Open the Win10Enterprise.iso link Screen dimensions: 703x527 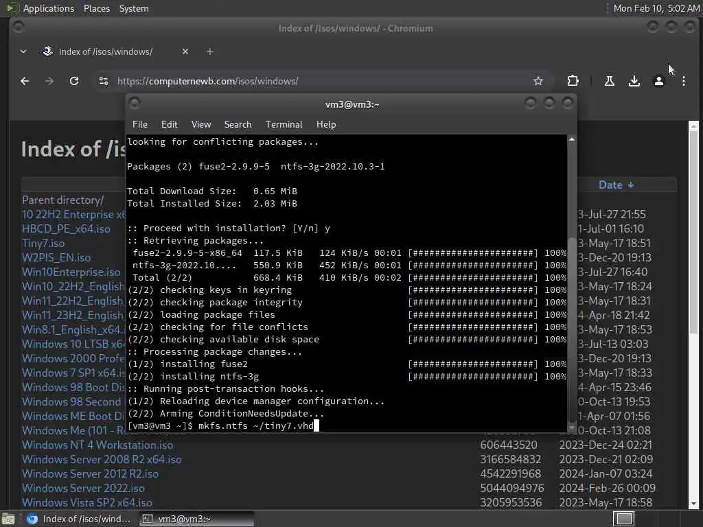[71, 272]
